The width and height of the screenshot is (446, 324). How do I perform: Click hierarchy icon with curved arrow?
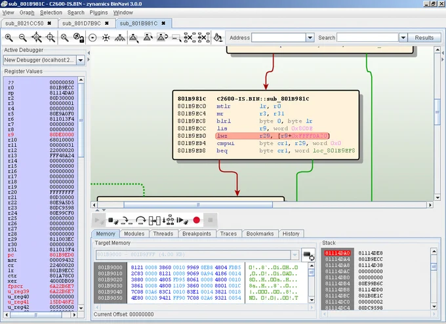tap(162, 37)
